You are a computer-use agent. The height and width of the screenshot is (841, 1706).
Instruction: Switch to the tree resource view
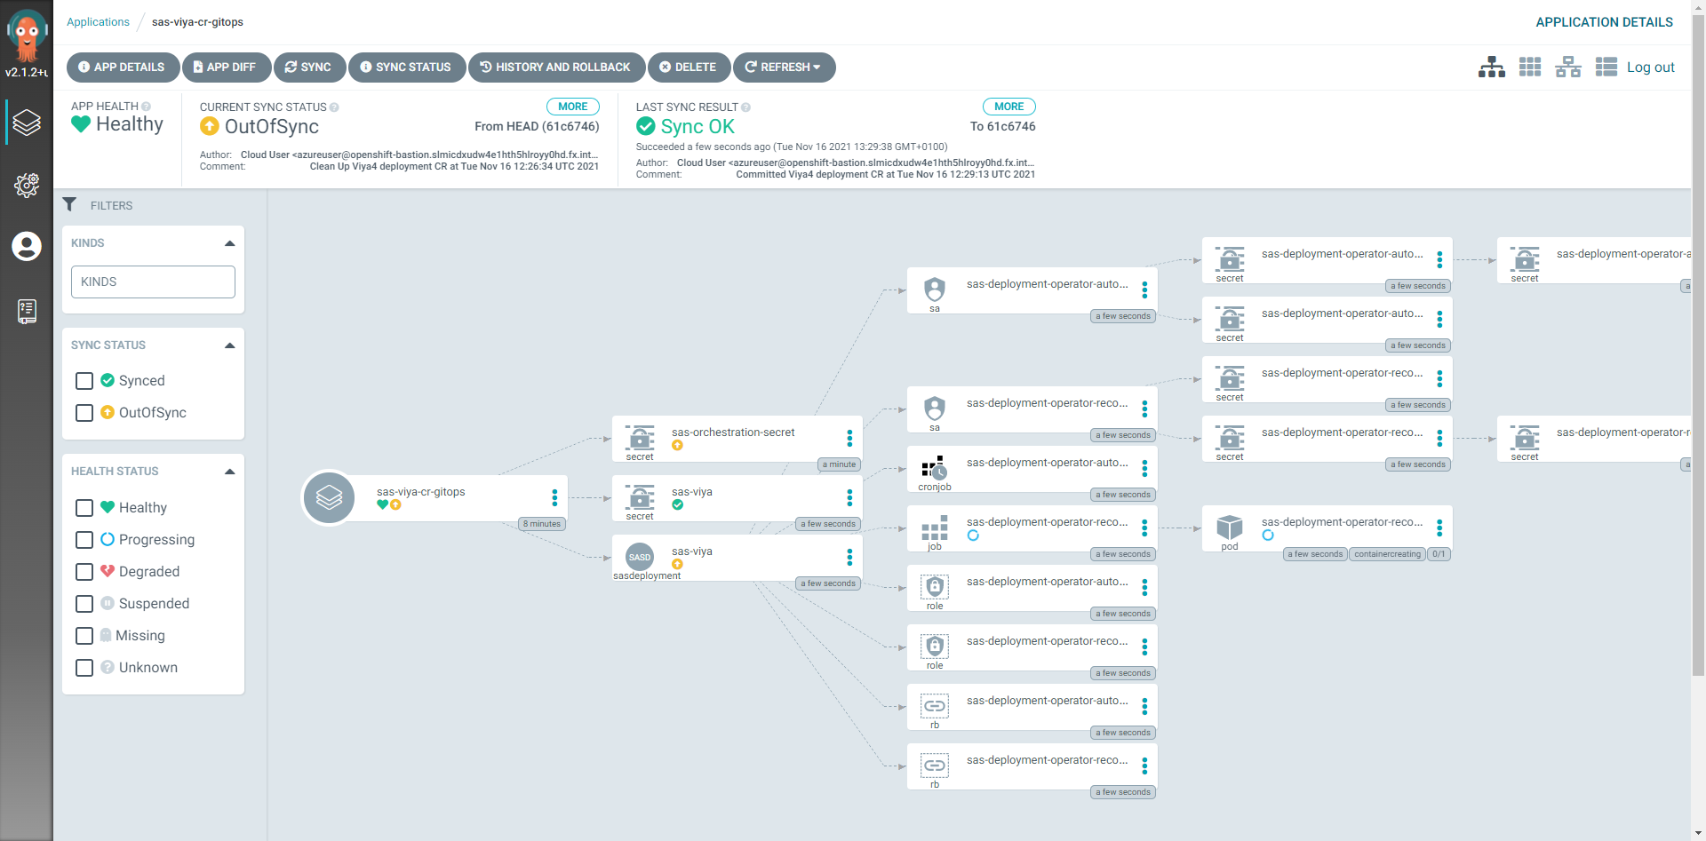pyautogui.click(x=1491, y=67)
